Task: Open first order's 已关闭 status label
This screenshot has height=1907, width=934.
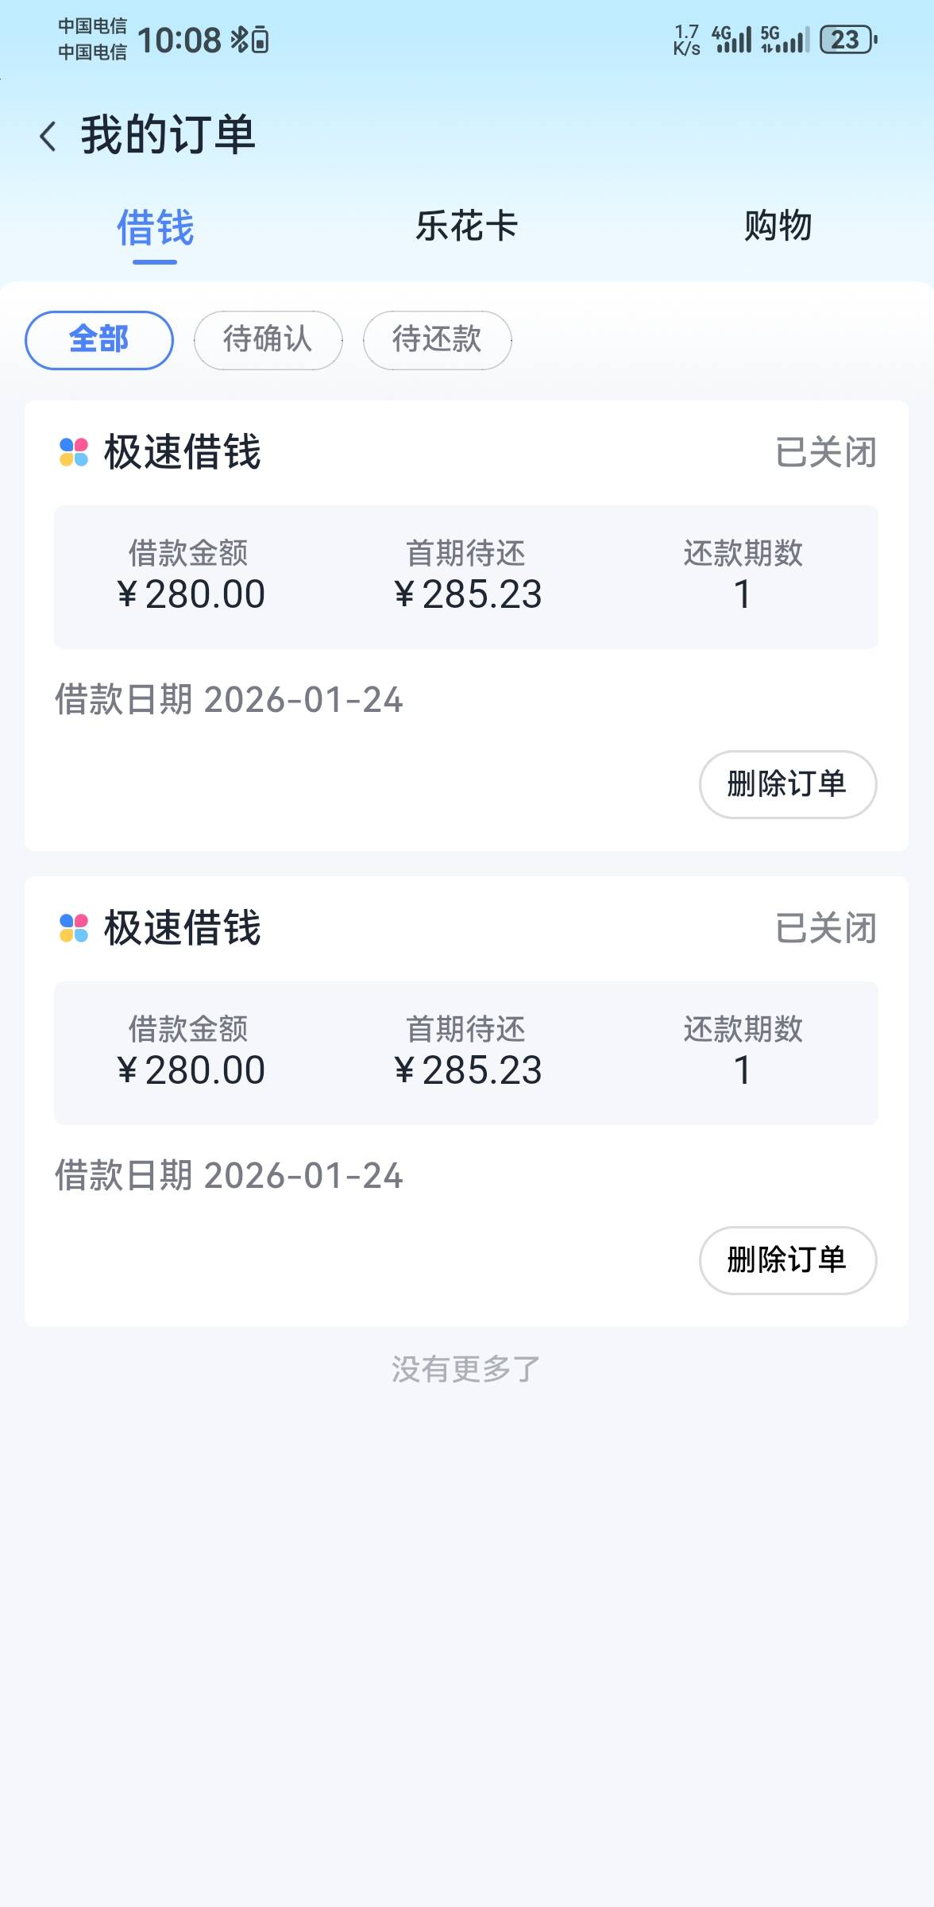Action: point(826,452)
